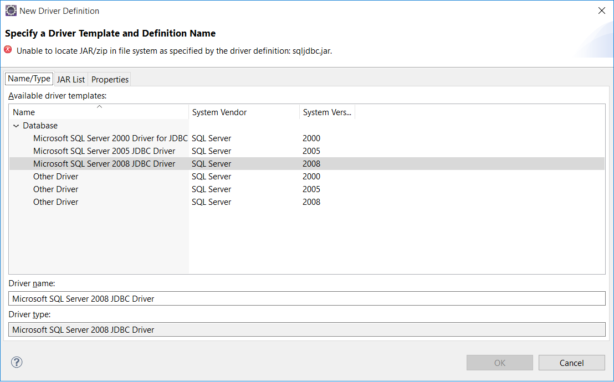Click the Driver name input field
This screenshot has height=382, width=614.
306,298
